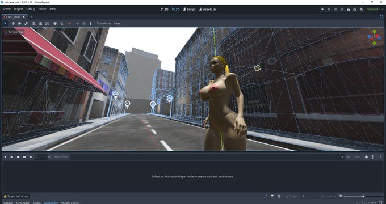Open the View menu in viewport toolbar
The width and height of the screenshot is (386, 204).
[x=117, y=23]
